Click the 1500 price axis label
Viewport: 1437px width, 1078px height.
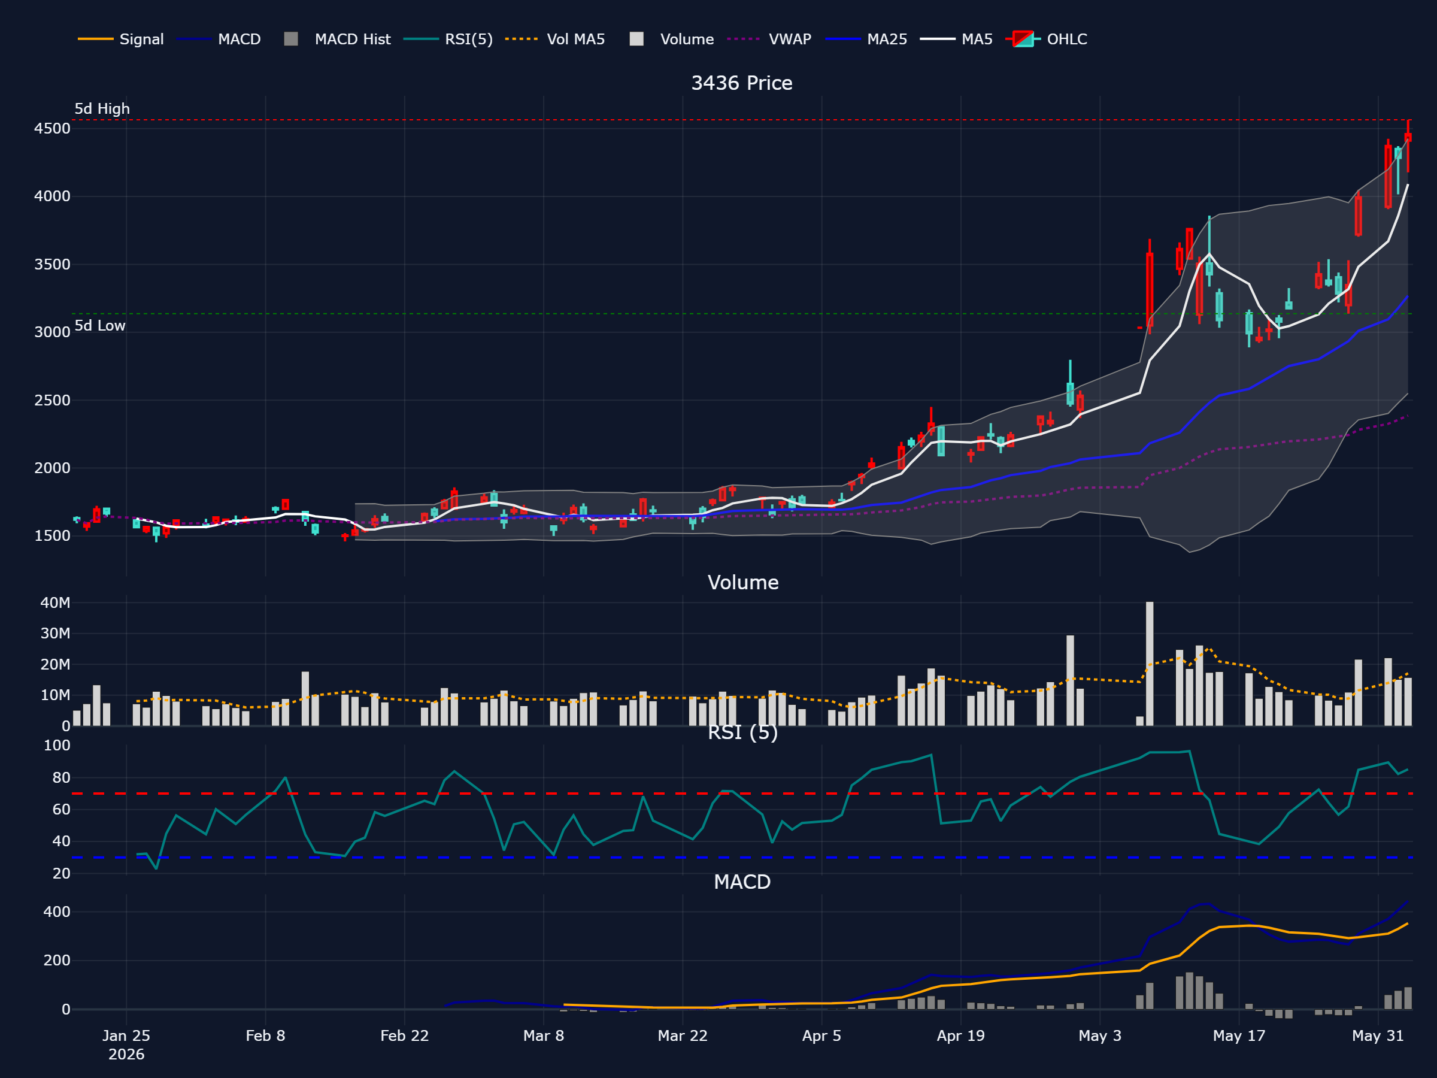coord(52,536)
